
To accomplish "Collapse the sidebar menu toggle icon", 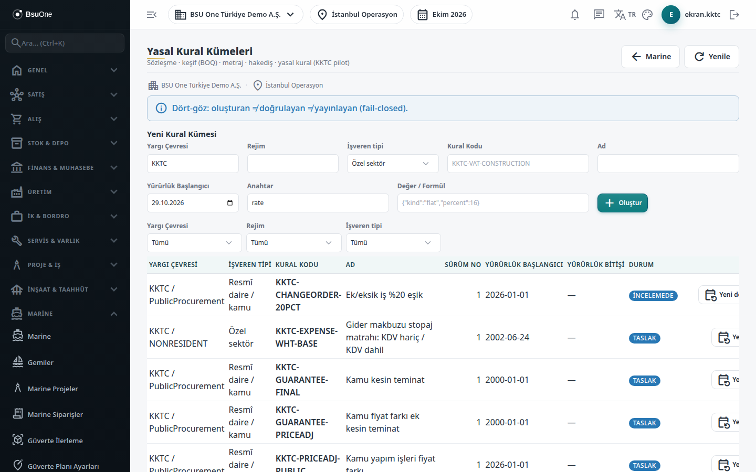I will [152, 15].
